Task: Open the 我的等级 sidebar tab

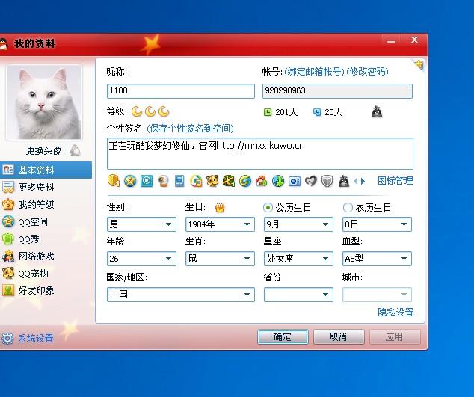Action: point(46,204)
